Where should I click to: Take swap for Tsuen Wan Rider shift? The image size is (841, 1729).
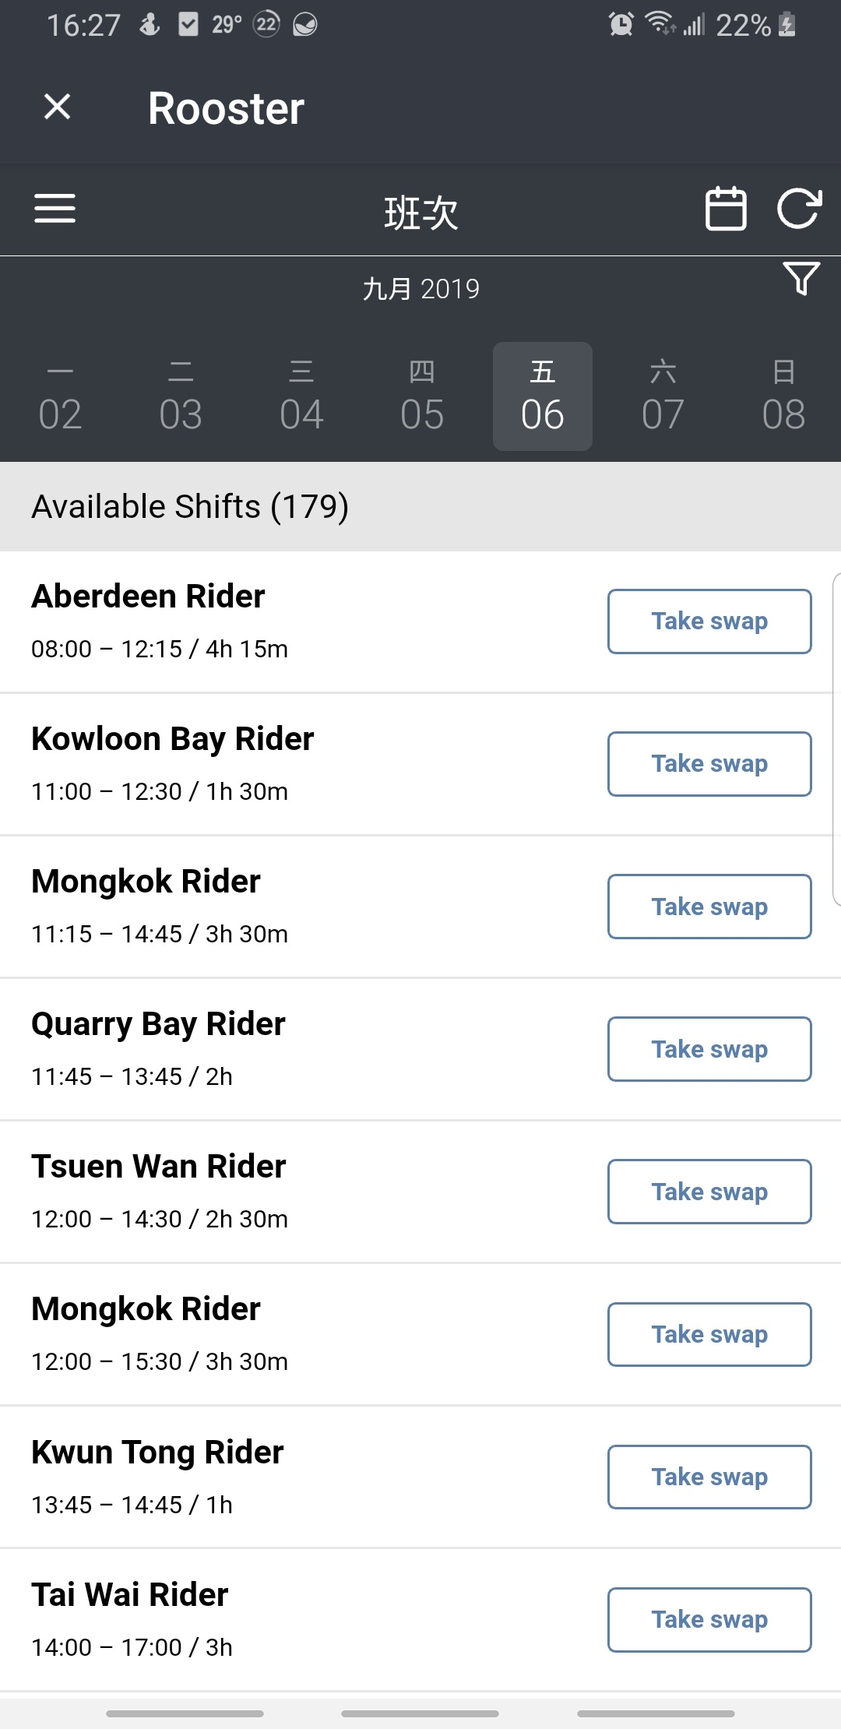click(709, 1192)
